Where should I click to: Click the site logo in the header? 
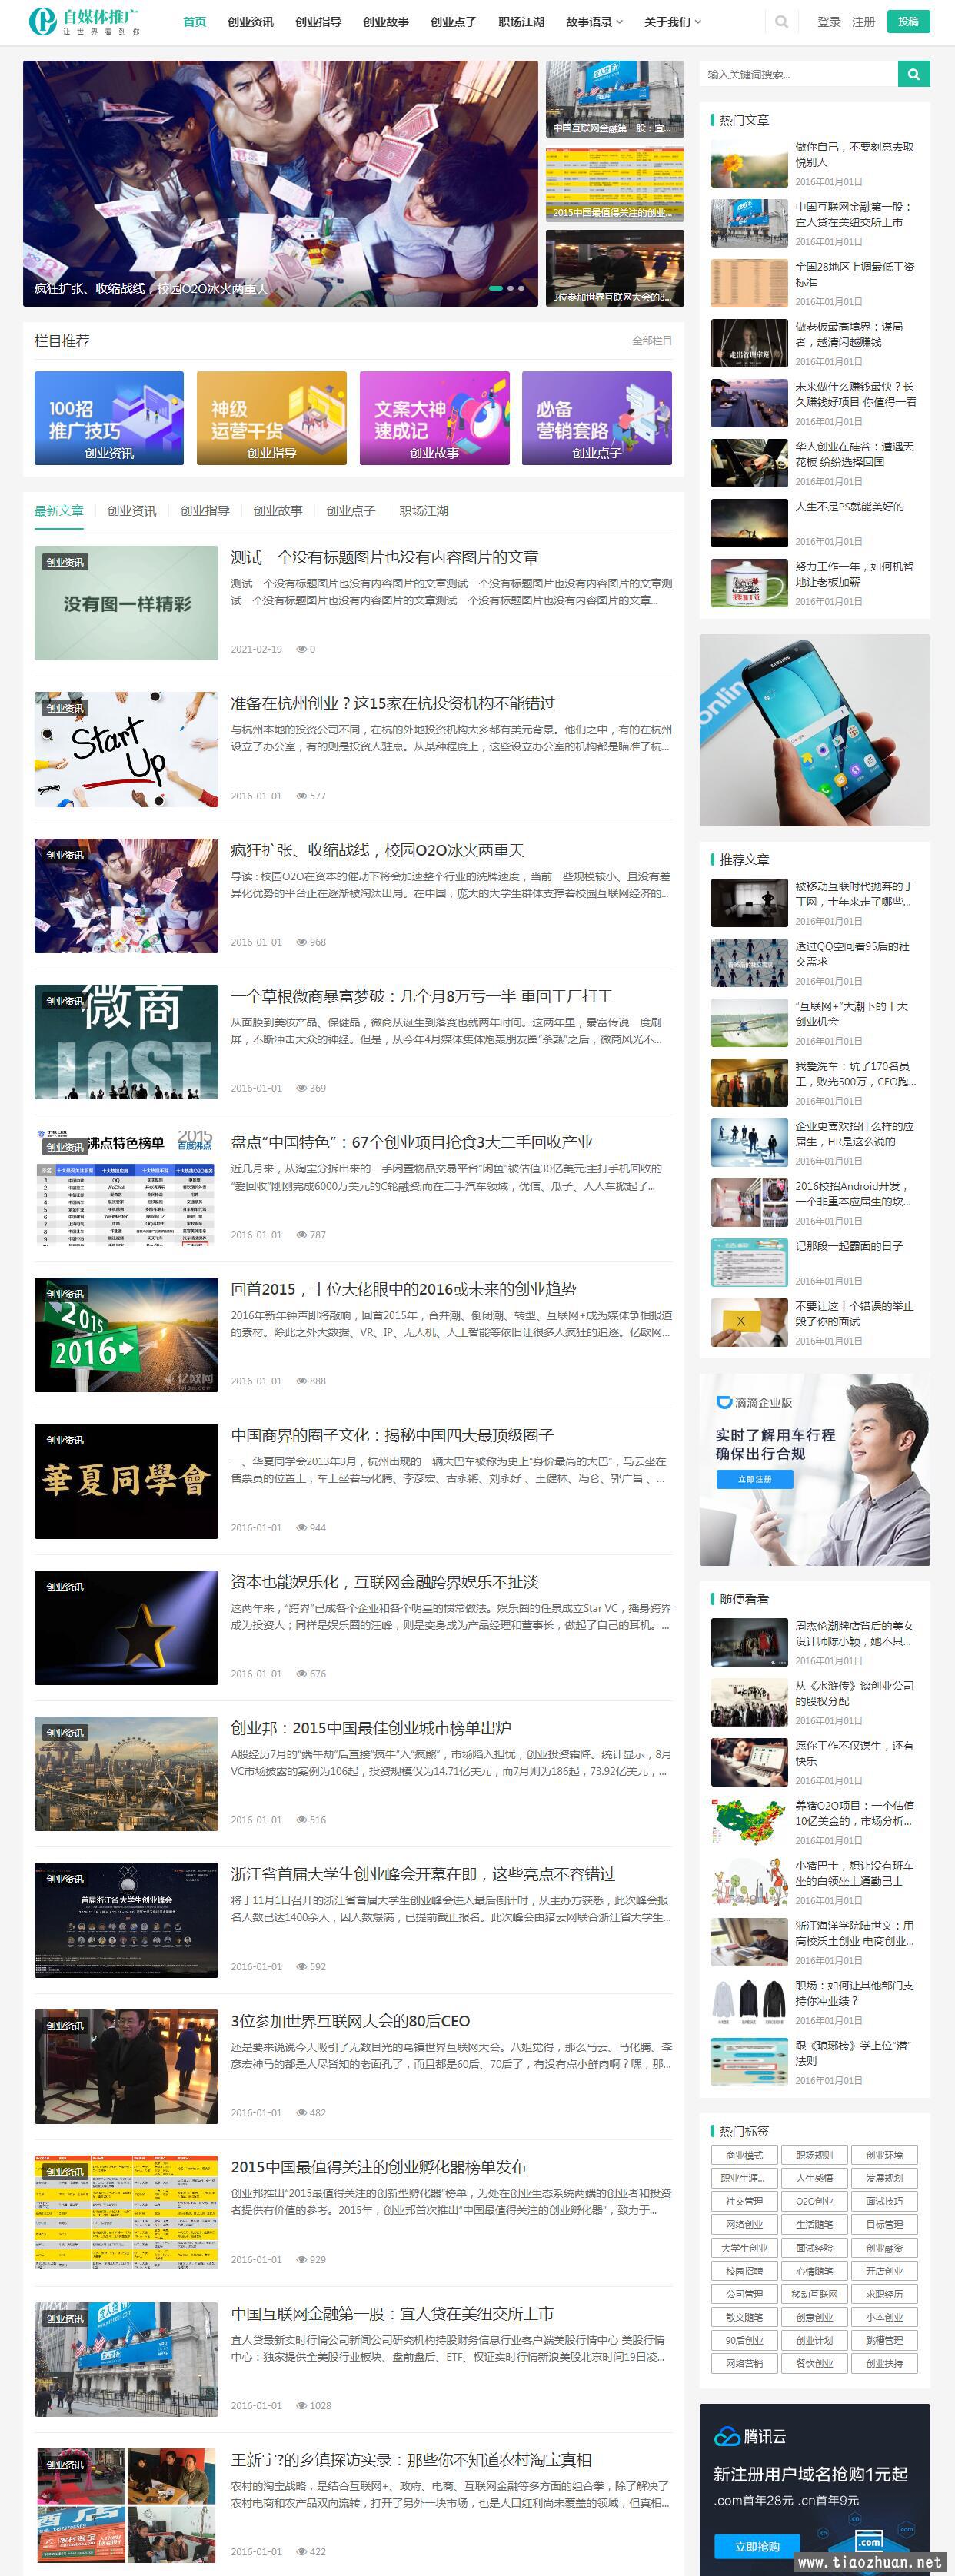point(85,21)
